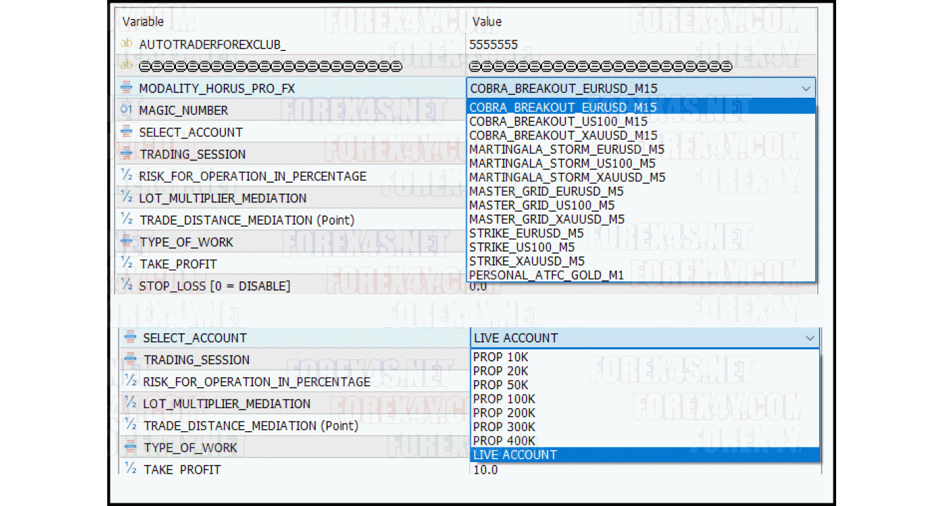The height and width of the screenshot is (506, 944).
Task: Click the 01 integer icon beside MAGIC_NUMBER
Action: [126, 110]
